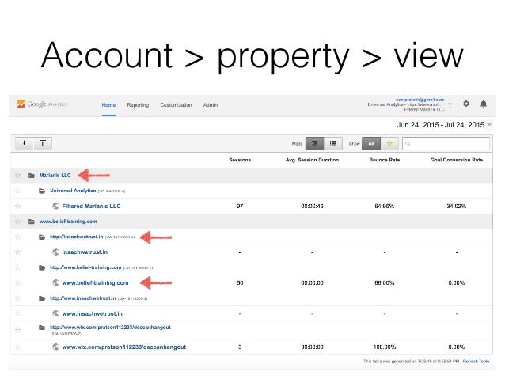Open the http://insachwetrust.in property link
This screenshot has width=505, height=379.
pyautogui.click(x=76, y=237)
